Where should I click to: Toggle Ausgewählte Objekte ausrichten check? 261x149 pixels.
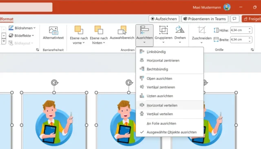pos(170,132)
